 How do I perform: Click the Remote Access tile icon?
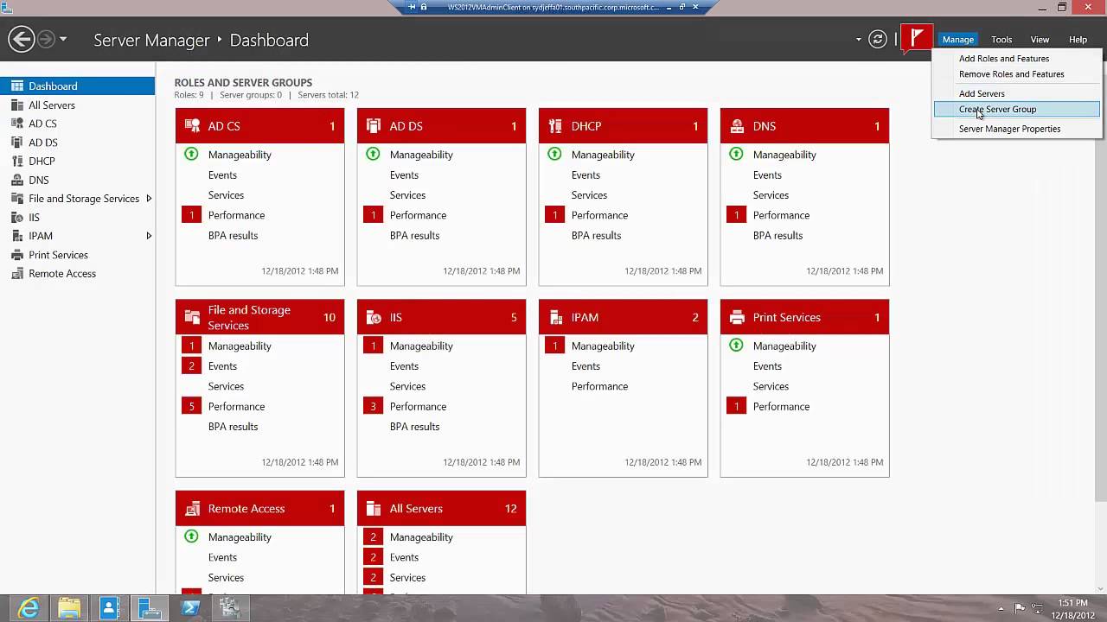click(x=192, y=509)
